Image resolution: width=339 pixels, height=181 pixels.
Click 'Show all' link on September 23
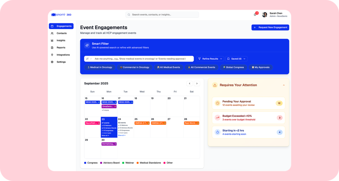(105, 135)
